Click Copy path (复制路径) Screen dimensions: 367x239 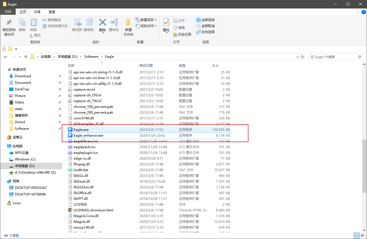click(x=52, y=20)
